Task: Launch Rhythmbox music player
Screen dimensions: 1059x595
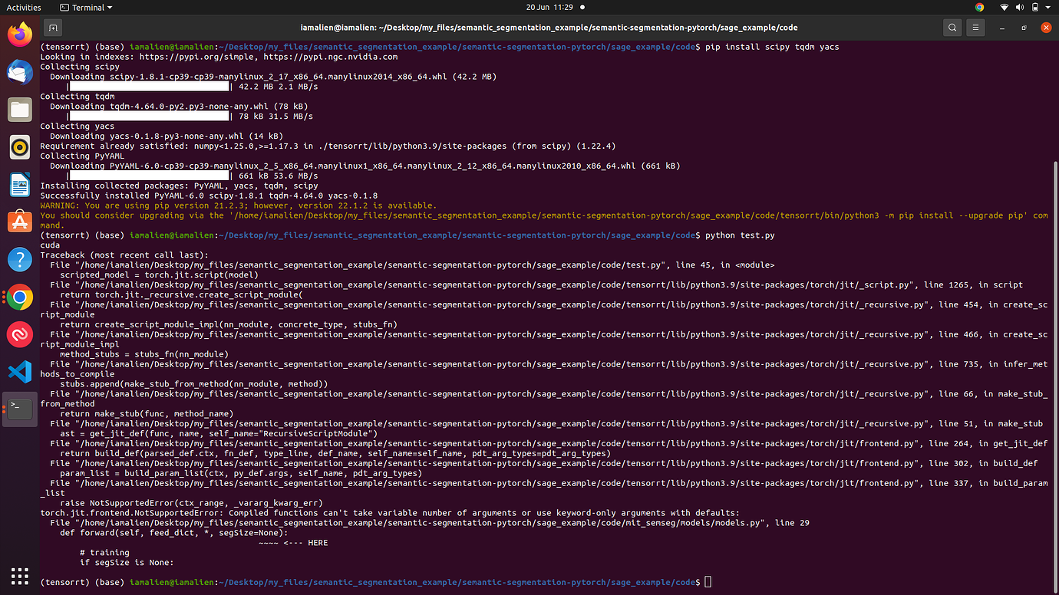Action: [19, 147]
